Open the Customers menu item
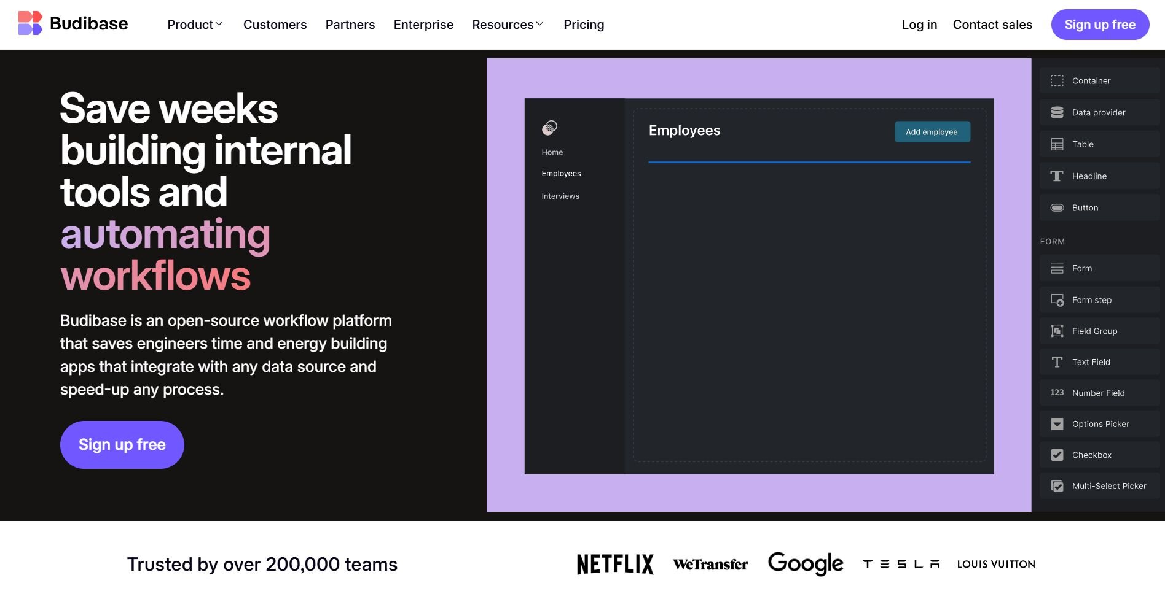Screen dimensions: 1165x602 [x=275, y=25]
